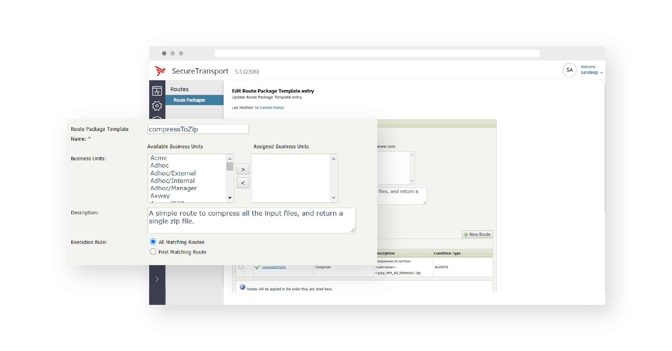Switch to the Route Packages tab

[189, 100]
